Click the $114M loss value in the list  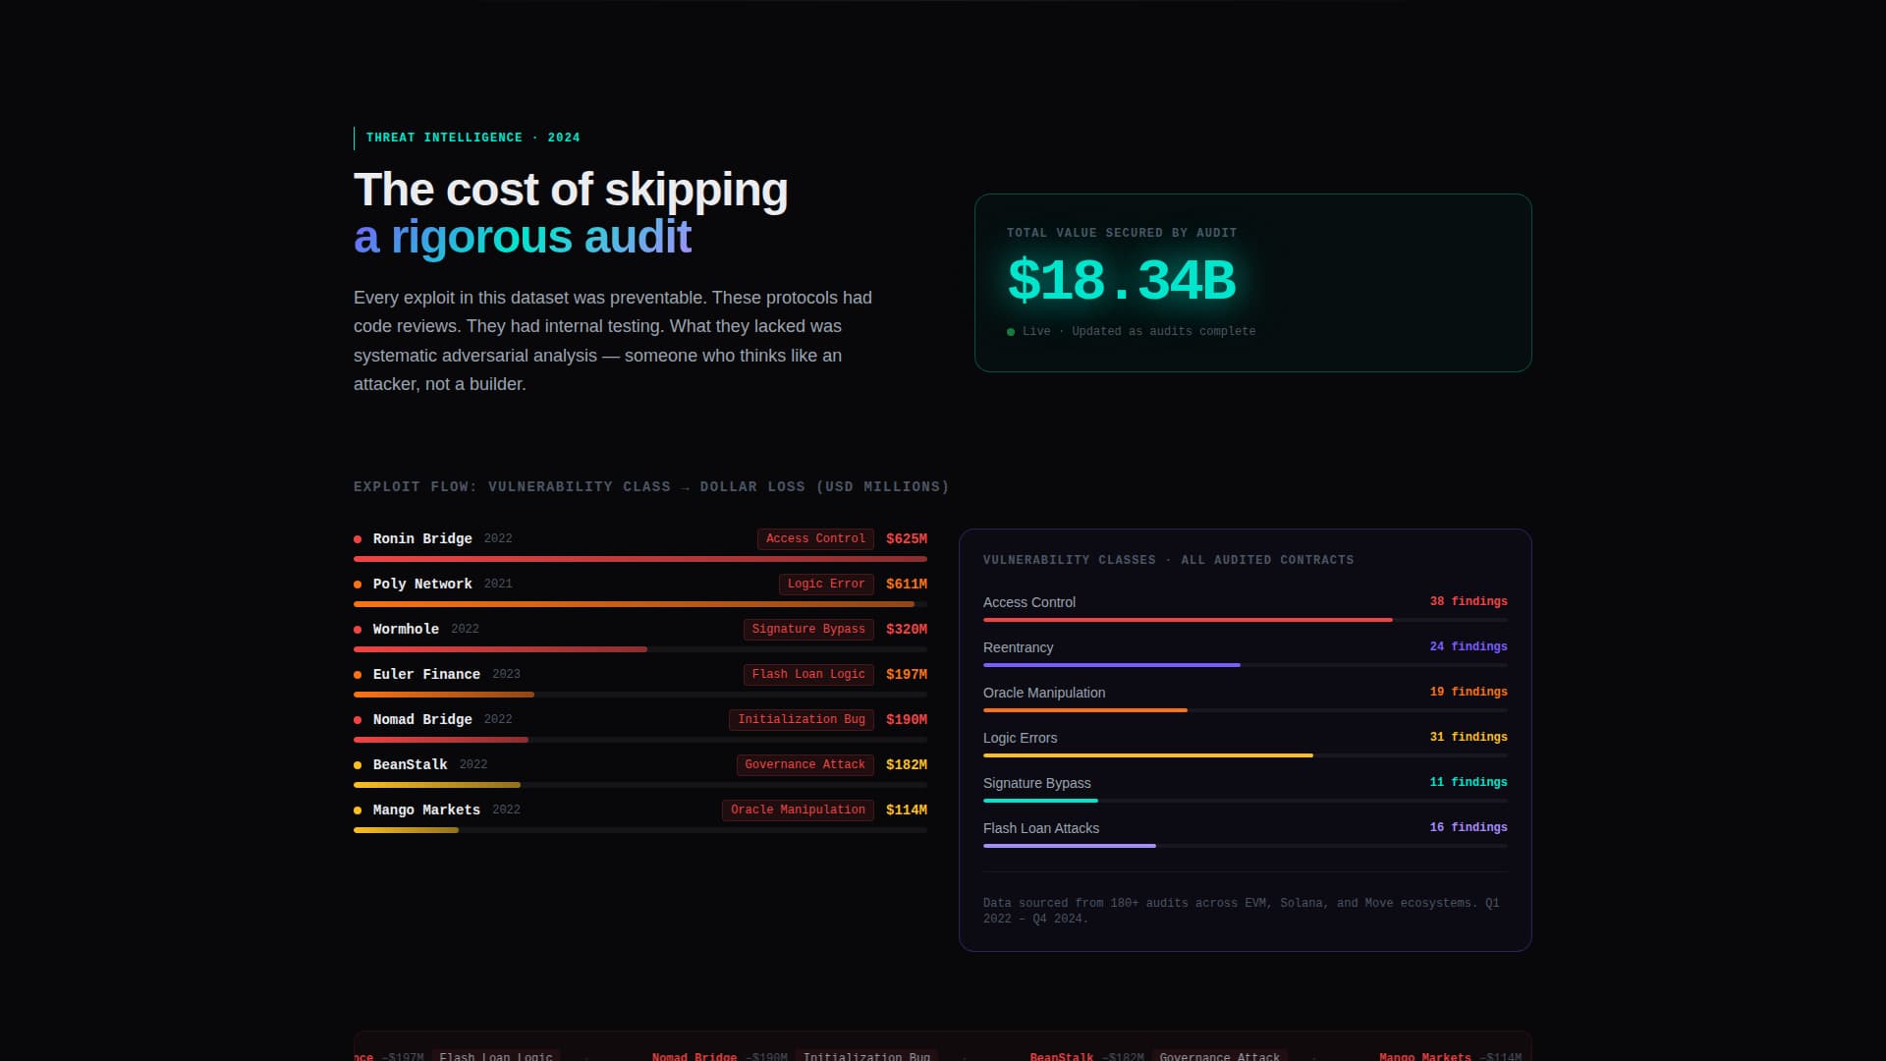click(907, 810)
